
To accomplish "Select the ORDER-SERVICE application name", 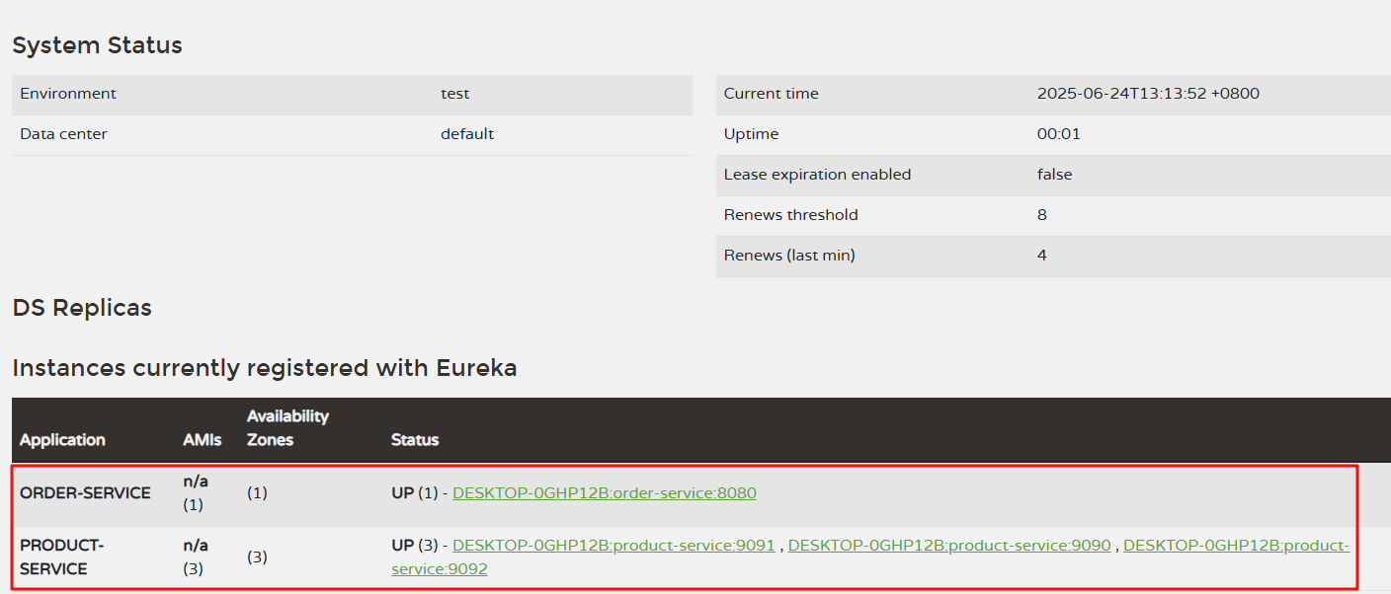I will click(x=85, y=493).
